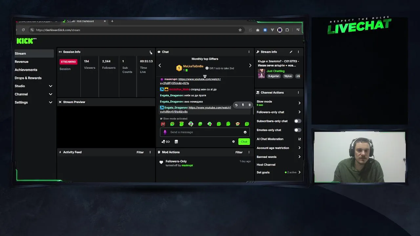Open browser extensions puzzle icon
This screenshot has width=420, height=236.
coord(287,30)
